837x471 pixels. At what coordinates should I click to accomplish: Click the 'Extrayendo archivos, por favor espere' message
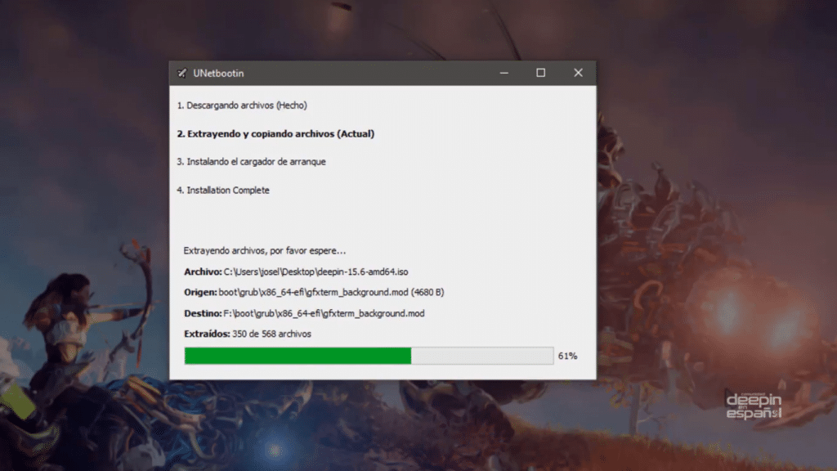(265, 250)
